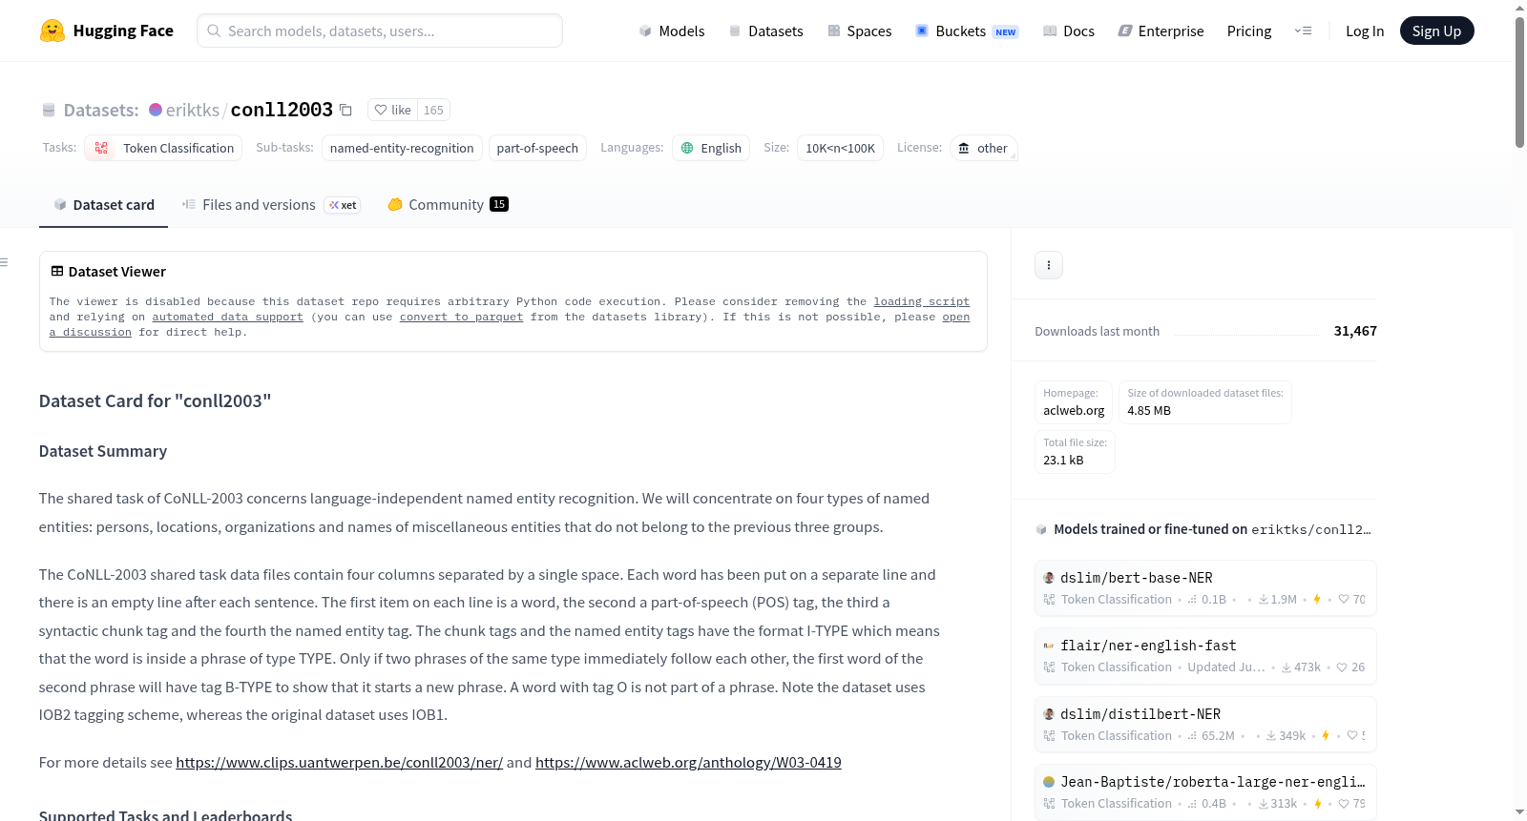Follow the automated data support link

[227, 317]
